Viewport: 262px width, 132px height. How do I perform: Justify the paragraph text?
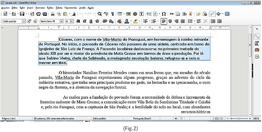pyautogui.click(x=183, y=21)
